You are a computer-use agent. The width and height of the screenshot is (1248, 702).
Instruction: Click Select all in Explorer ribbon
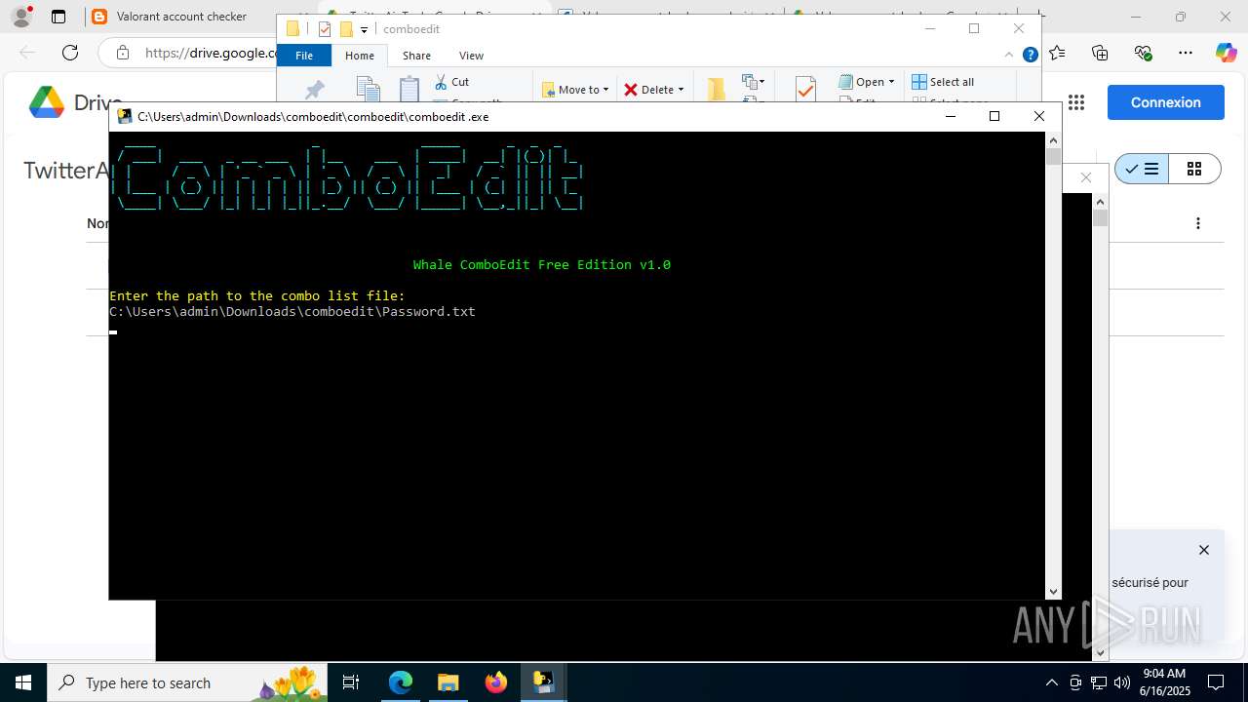(x=943, y=82)
